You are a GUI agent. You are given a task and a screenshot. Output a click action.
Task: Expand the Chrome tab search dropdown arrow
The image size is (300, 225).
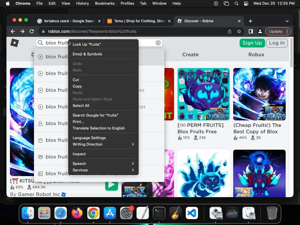[x=287, y=21]
